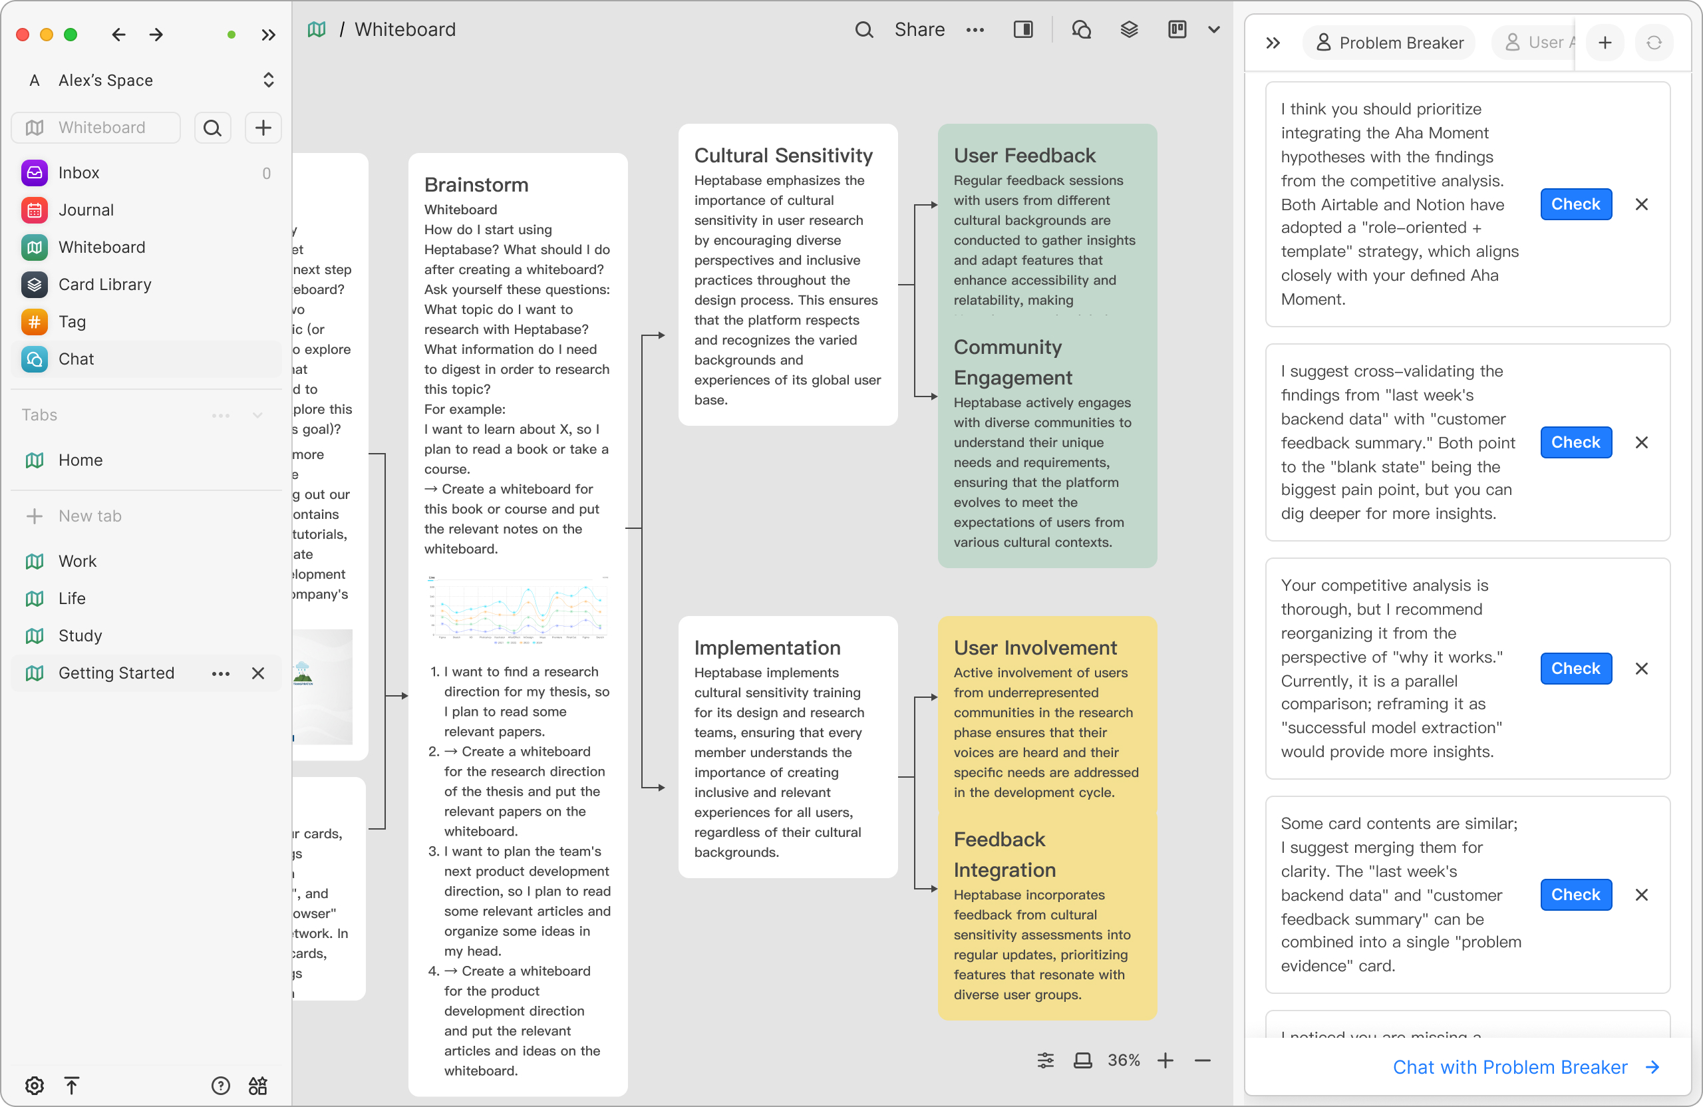Collapse the Problem Breaker chat panel
Image resolution: width=1703 pixels, height=1107 pixels.
(x=1272, y=43)
